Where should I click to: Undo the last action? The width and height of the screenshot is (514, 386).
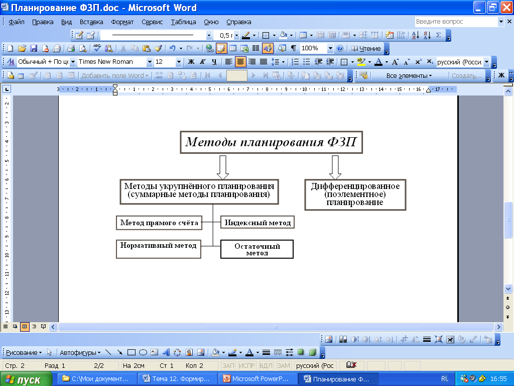173,49
